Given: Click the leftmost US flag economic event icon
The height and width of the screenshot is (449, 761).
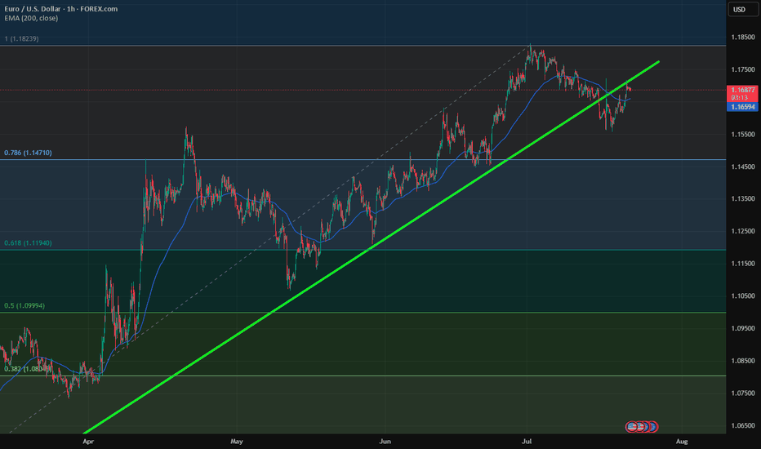Looking at the screenshot, I should [x=631, y=427].
